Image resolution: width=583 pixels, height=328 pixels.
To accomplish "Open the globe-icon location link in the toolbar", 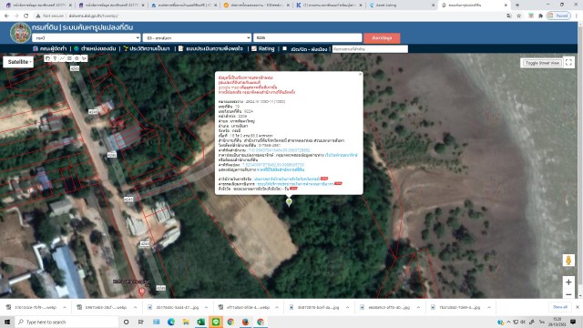I will tap(95, 48).
